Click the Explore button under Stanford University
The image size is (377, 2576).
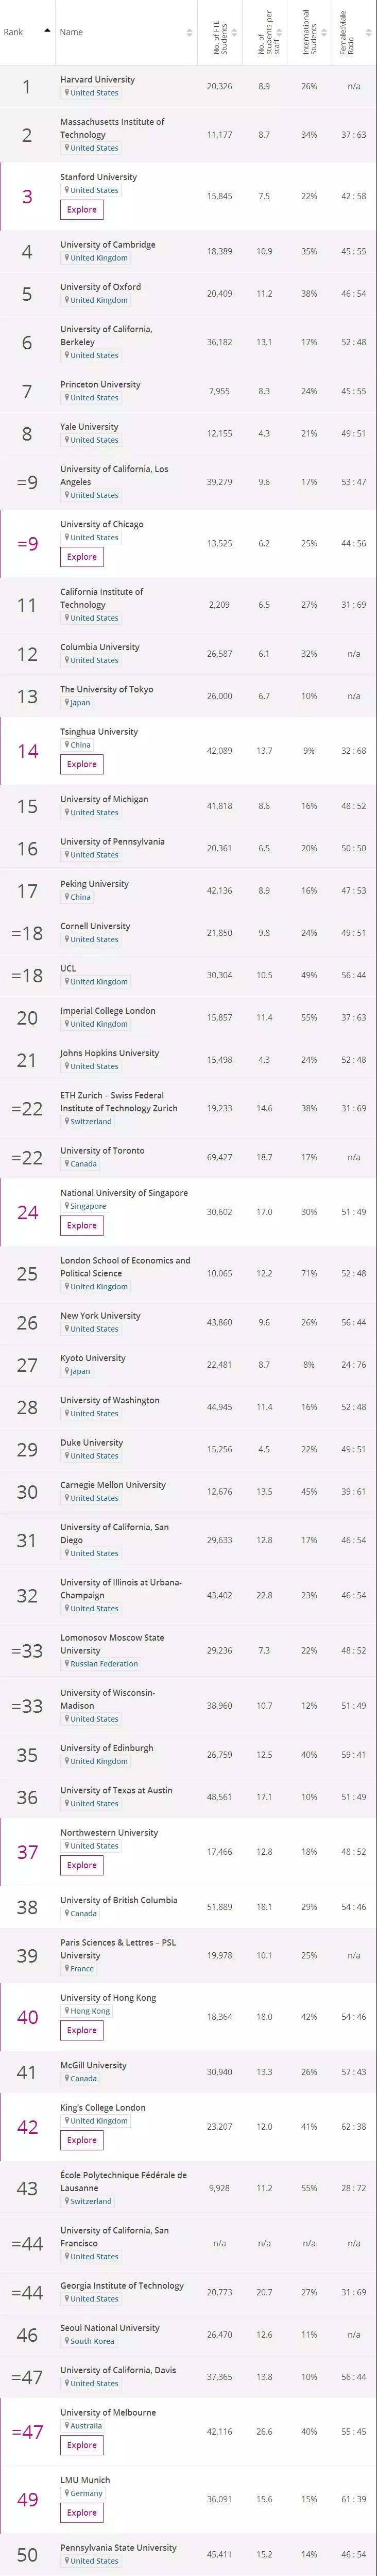tap(82, 210)
